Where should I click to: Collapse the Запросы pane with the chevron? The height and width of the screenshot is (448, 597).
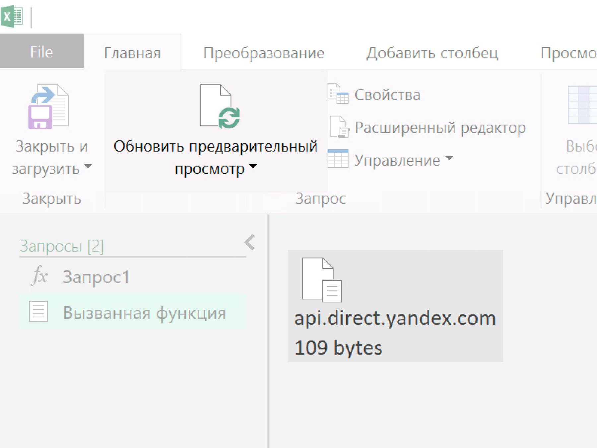click(250, 243)
